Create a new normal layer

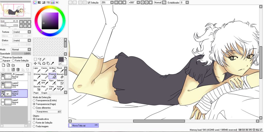(x=3, y=65)
